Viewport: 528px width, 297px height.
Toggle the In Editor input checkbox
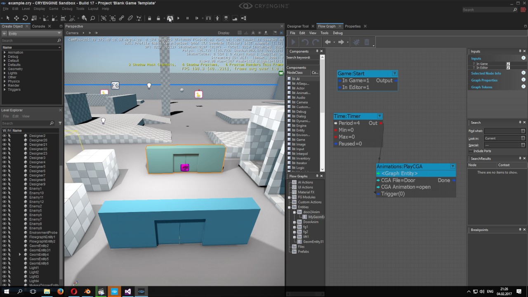508,68
